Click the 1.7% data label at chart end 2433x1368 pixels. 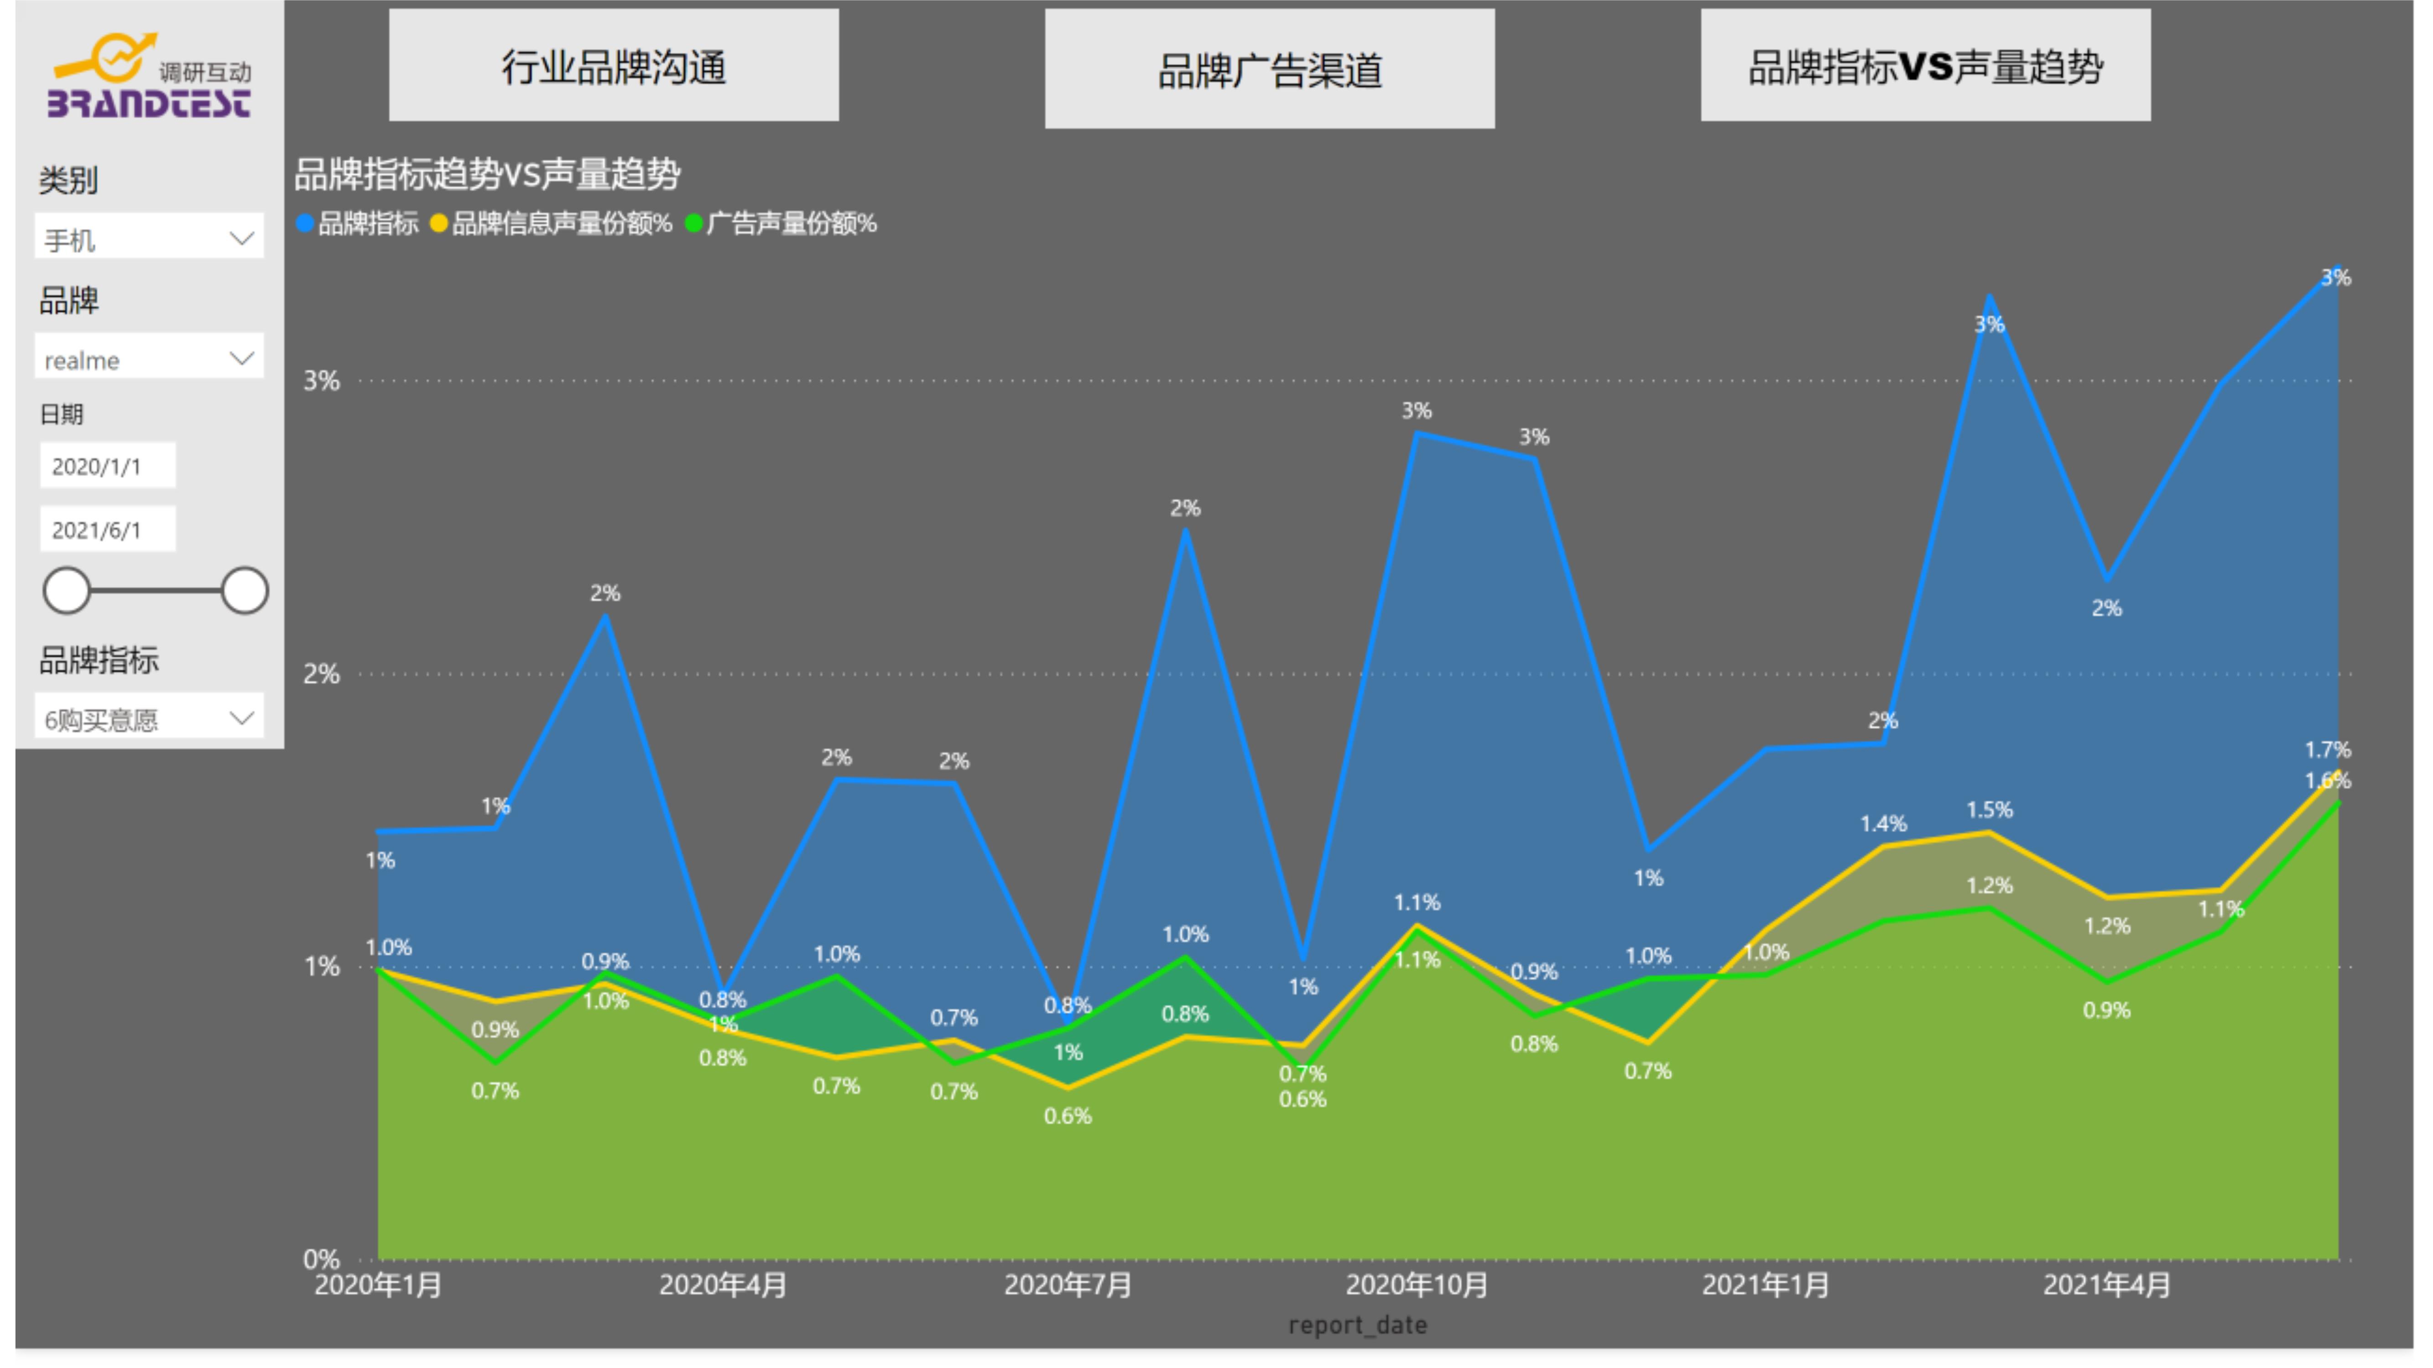pyautogui.click(x=2327, y=749)
